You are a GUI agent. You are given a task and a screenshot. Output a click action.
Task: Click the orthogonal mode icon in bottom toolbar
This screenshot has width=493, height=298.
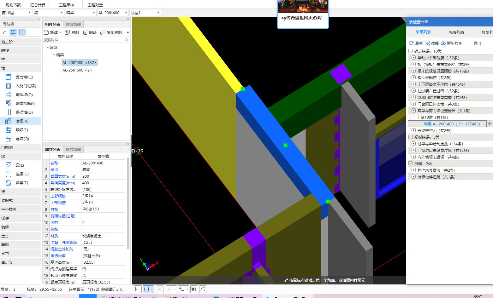click(138, 289)
